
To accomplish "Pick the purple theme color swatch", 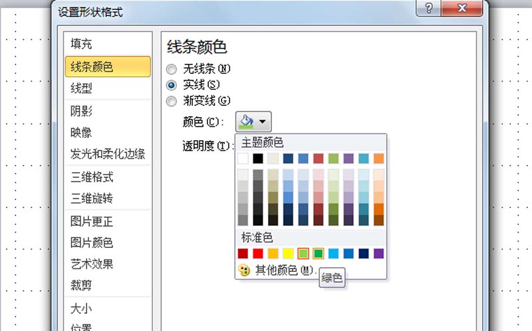I will click(x=348, y=158).
